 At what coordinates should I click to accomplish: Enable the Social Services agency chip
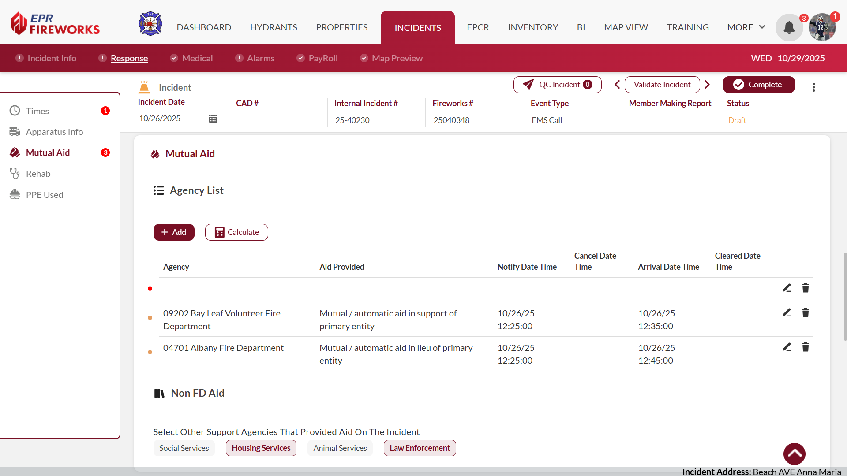click(x=184, y=448)
